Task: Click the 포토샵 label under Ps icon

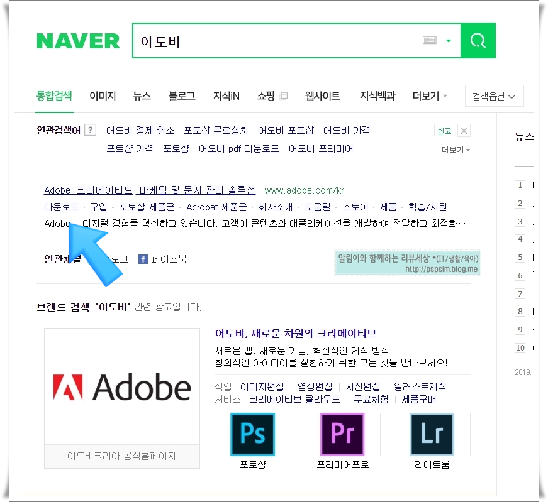Action: pos(253,464)
